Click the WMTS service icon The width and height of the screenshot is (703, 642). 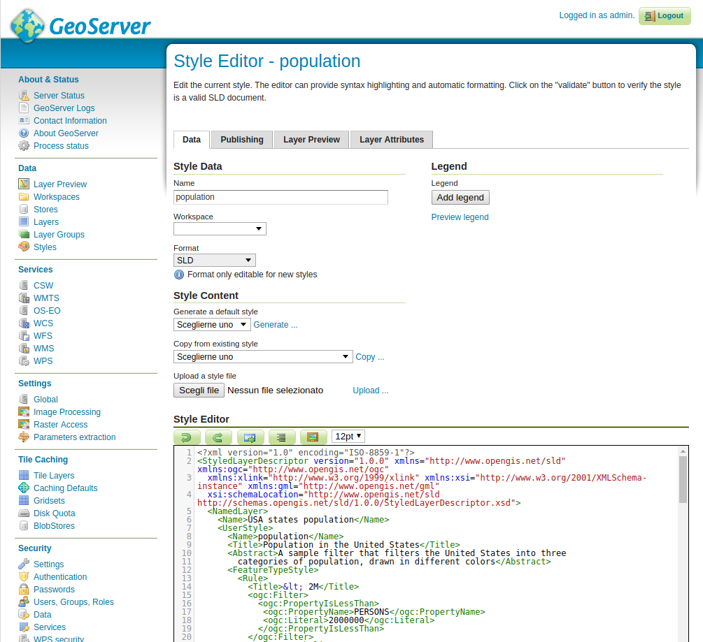(24, 298)
